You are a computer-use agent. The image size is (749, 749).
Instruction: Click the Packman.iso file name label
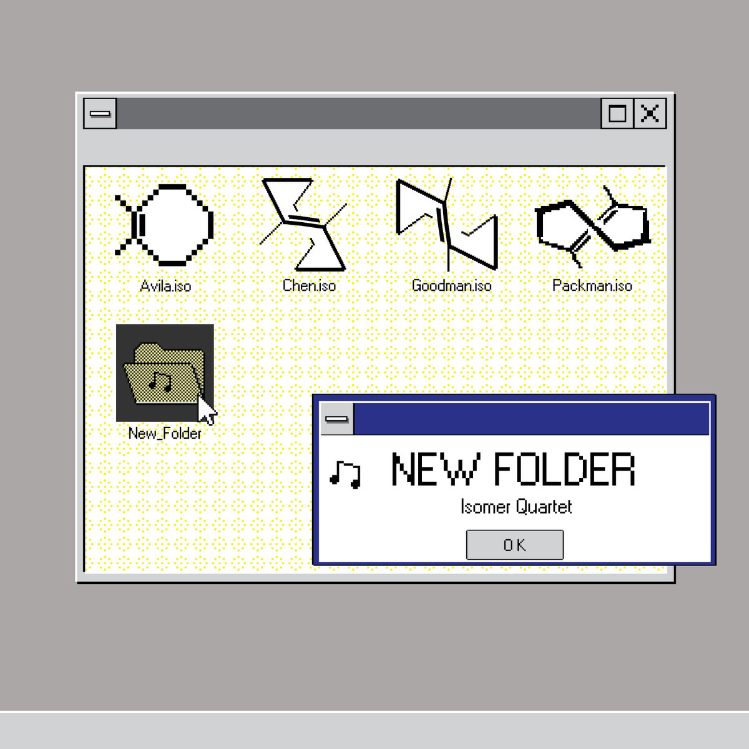point(592,285)
